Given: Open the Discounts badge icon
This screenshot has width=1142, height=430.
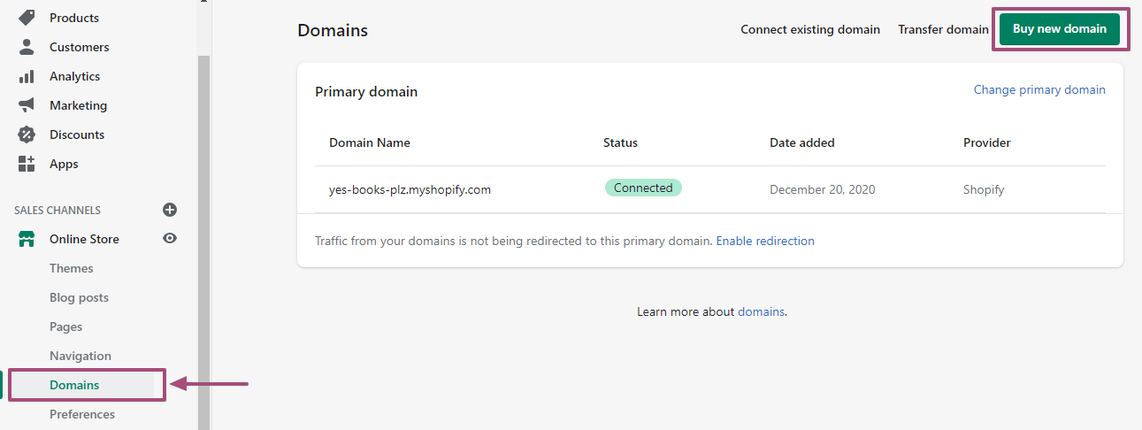Looking at the screenshot, I should tap(27, 134).
